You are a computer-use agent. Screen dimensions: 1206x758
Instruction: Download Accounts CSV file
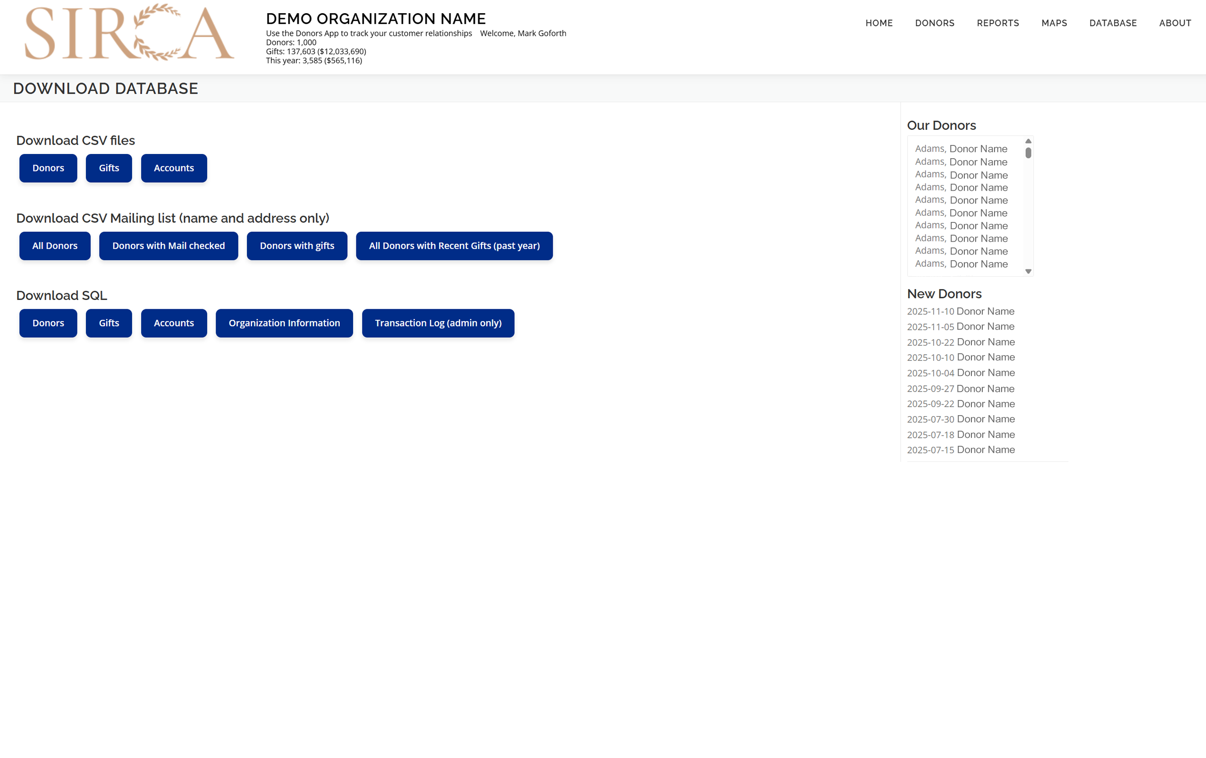(173, 168)
